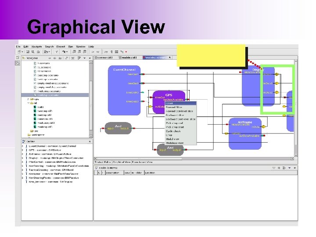Click Navigator collapse all icon
Viewport: 316px width, 237px height.
click(73, 58)
